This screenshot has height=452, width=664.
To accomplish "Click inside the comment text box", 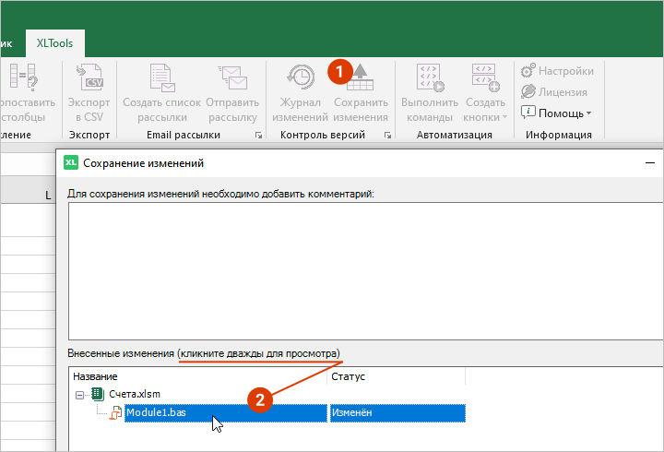I will coord(366,270).
